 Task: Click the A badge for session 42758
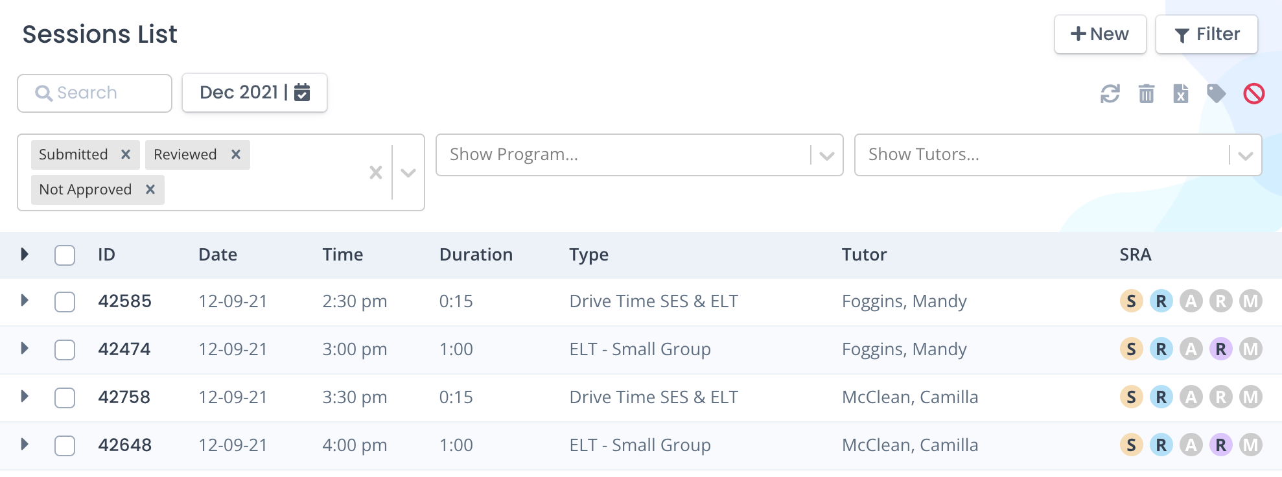(1191, 397)
